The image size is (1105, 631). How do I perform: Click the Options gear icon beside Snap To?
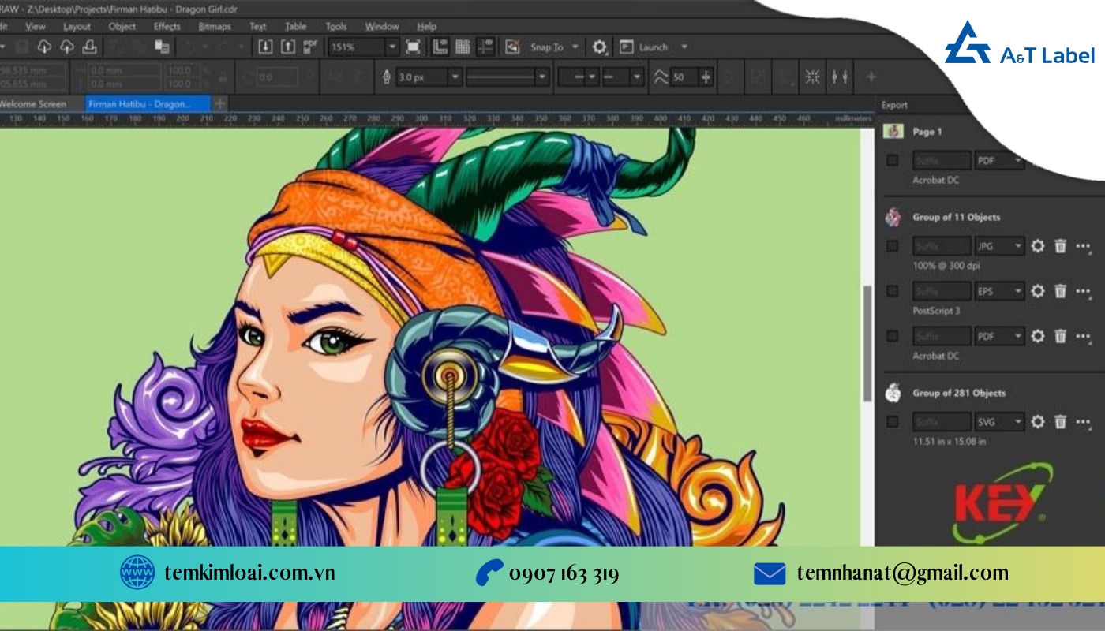point(600,47)
